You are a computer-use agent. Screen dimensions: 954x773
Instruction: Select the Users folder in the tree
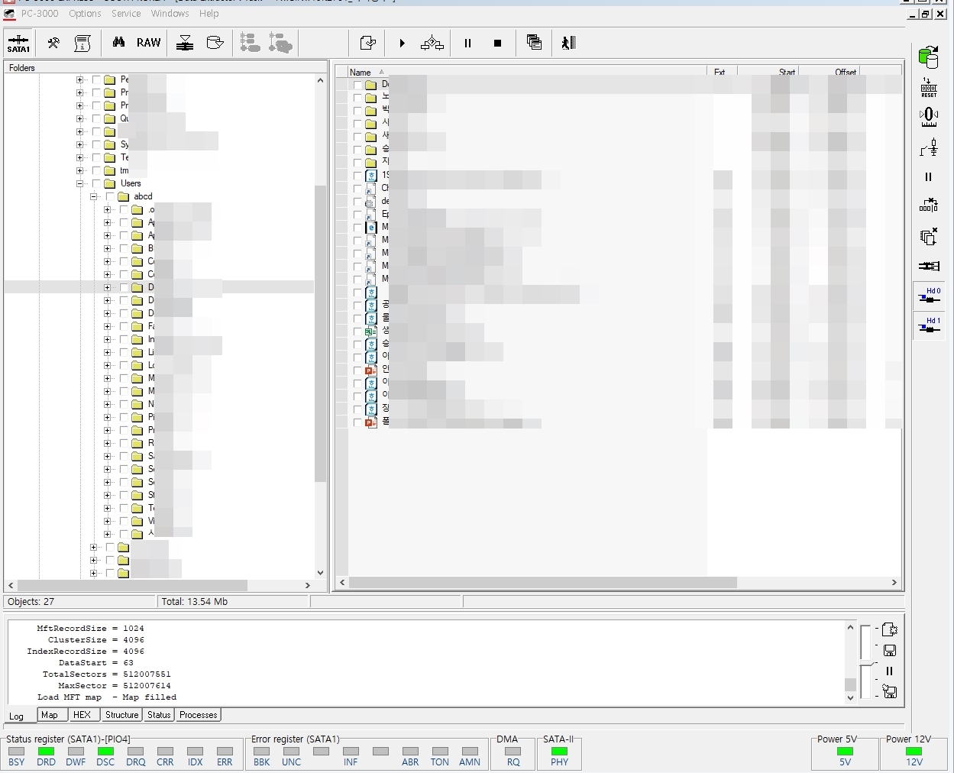131,183
